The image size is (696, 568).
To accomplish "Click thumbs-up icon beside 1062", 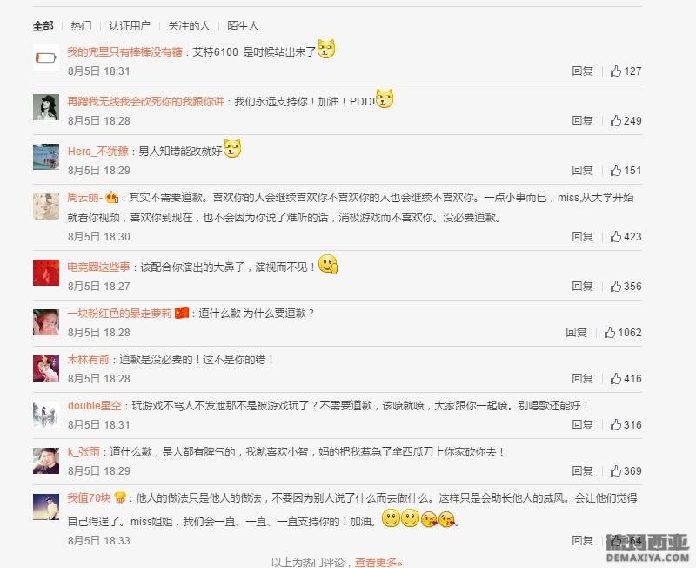I will coord(610,333).
